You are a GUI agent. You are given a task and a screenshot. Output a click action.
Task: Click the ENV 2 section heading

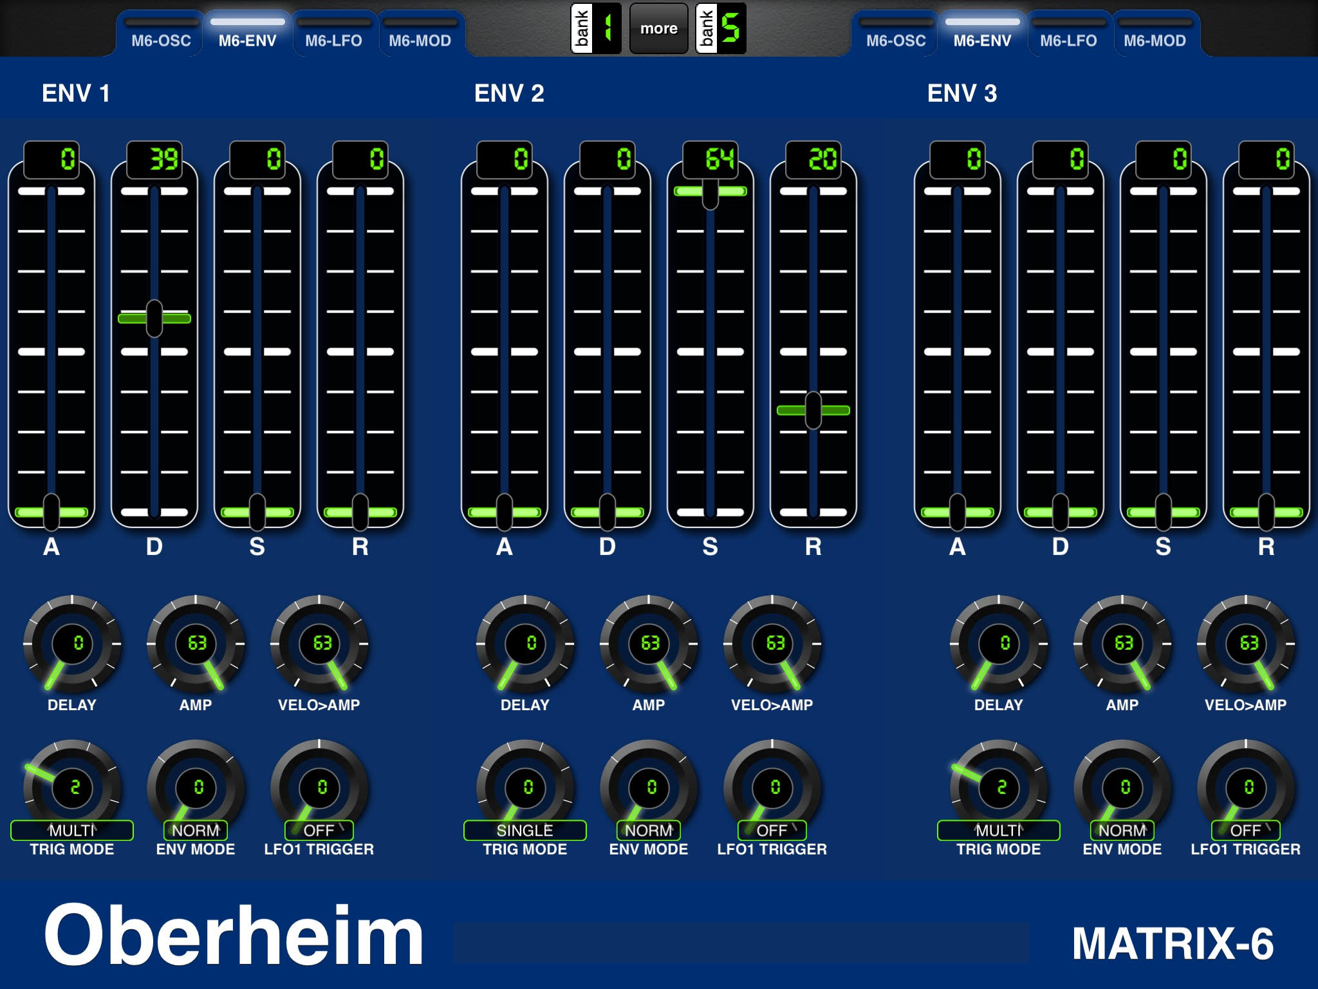(x=509, y=93)
